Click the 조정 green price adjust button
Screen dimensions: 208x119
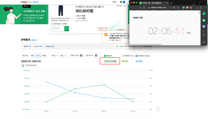pos(67,28)
